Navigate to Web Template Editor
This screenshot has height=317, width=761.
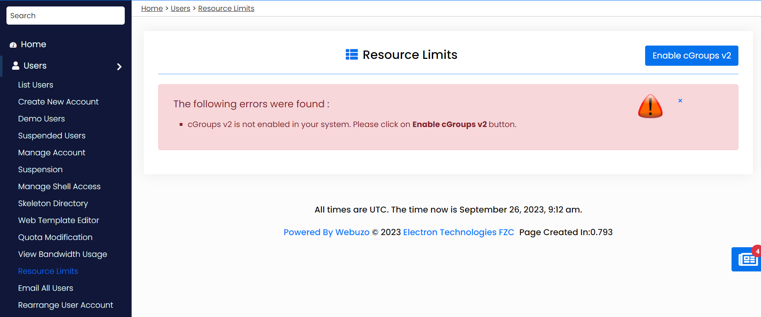coord(59,220)
